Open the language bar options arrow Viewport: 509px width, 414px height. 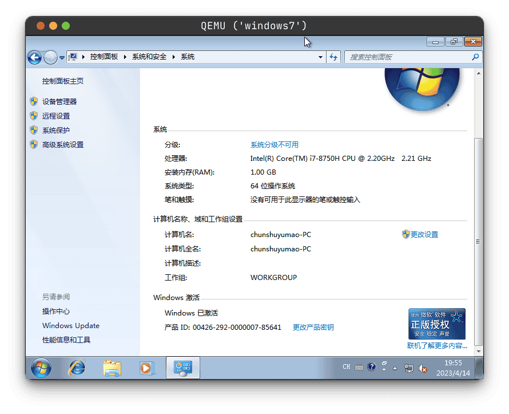(384, 370)
